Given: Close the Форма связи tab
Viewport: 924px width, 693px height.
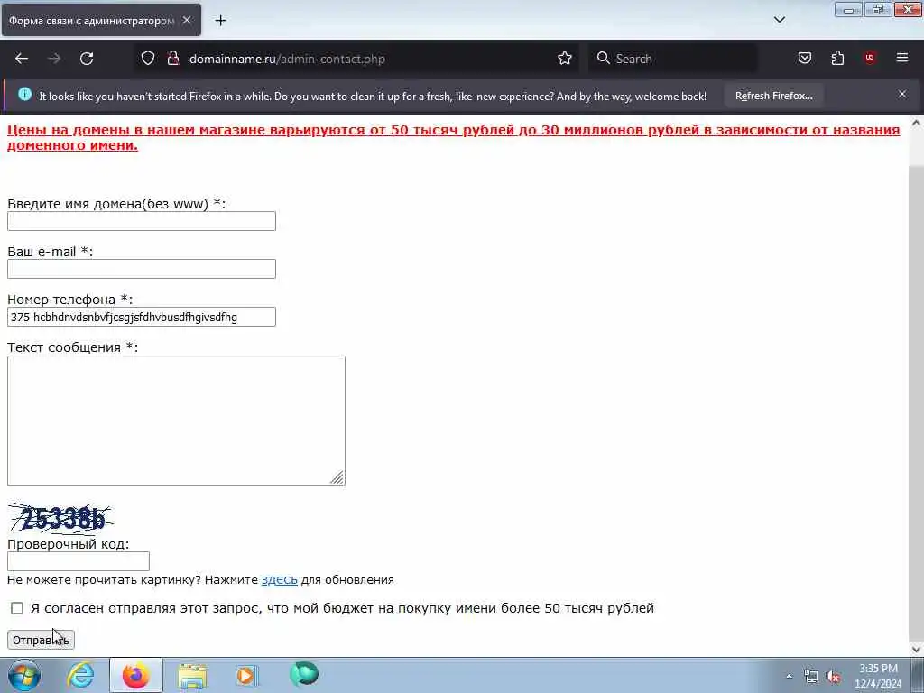Looking at the screenshot, I should (187, 20).
